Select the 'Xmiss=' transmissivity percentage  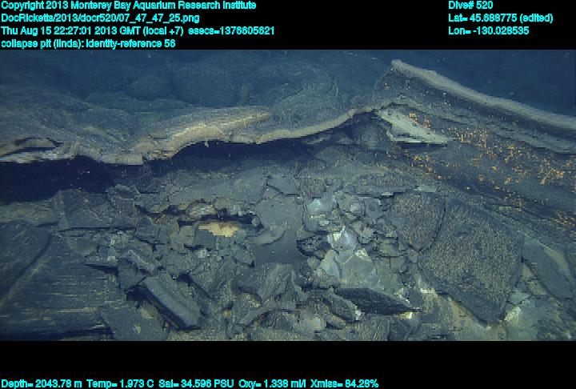tap(344, 384)
